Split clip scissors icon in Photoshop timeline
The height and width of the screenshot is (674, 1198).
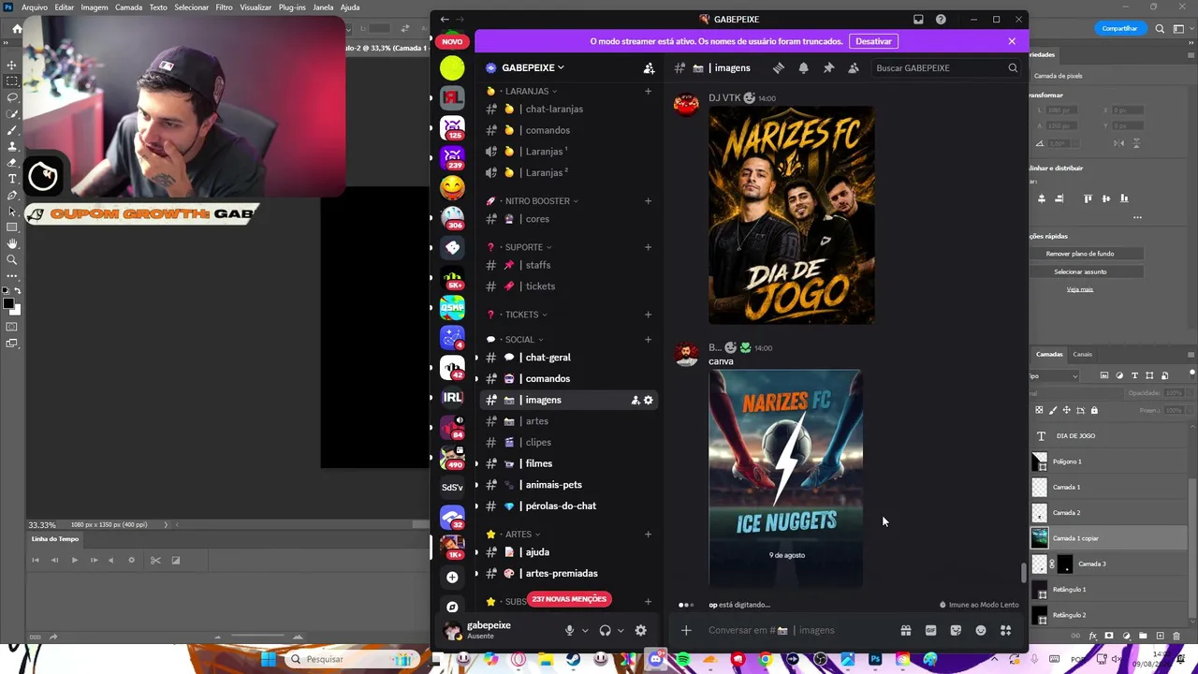pyautogui.click(x=155, y=560)
